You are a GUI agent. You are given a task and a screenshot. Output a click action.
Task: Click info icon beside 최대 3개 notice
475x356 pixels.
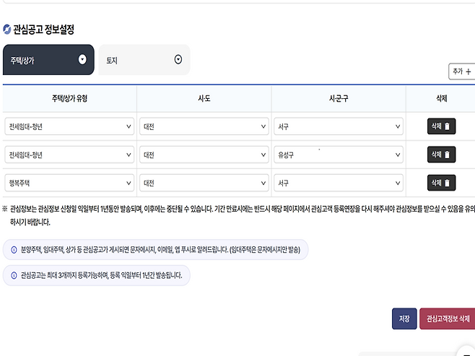(x=14, y=275)
